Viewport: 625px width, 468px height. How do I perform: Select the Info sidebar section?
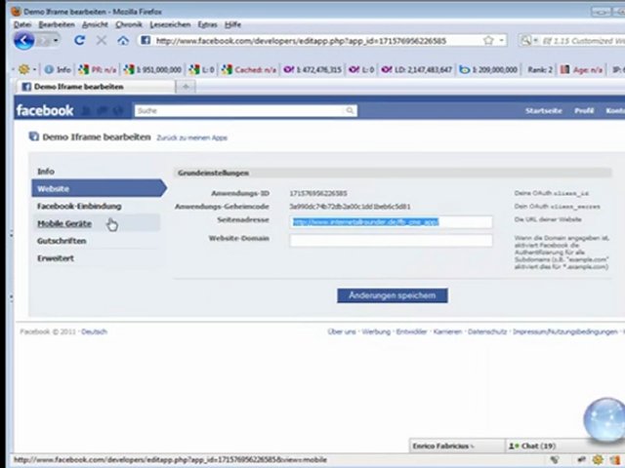click(x=46, y=172)
